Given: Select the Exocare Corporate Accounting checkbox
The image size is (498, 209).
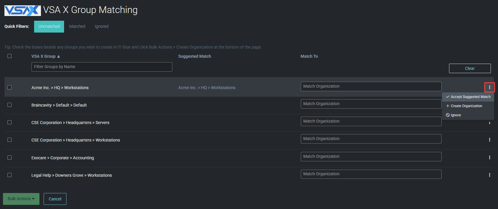Looking at the screenshot, I should (x=9, y=157).
